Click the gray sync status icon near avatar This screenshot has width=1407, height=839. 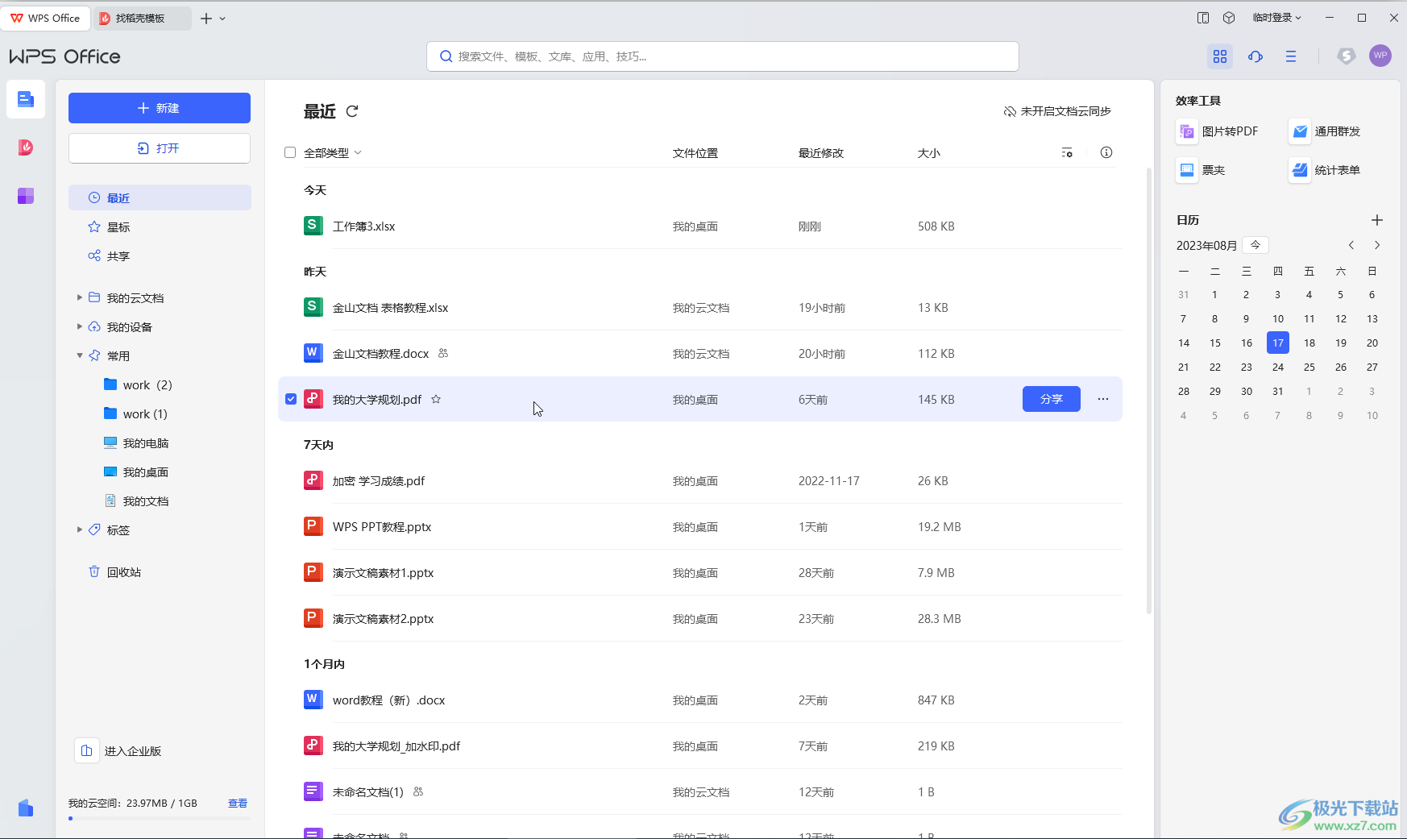1346,56
